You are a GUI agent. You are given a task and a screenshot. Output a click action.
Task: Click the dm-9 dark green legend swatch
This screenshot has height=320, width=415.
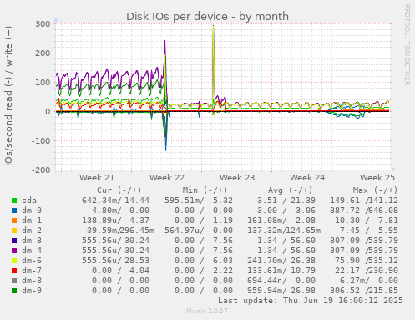pyautogui.click(x=14, y=291)
